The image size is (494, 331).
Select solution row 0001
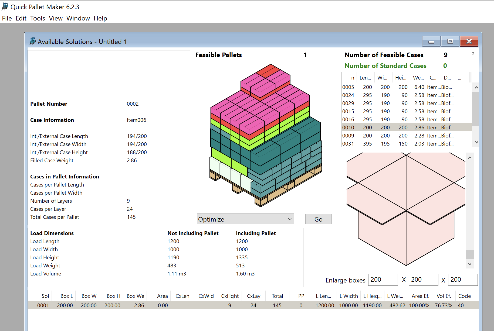point(253,305)
